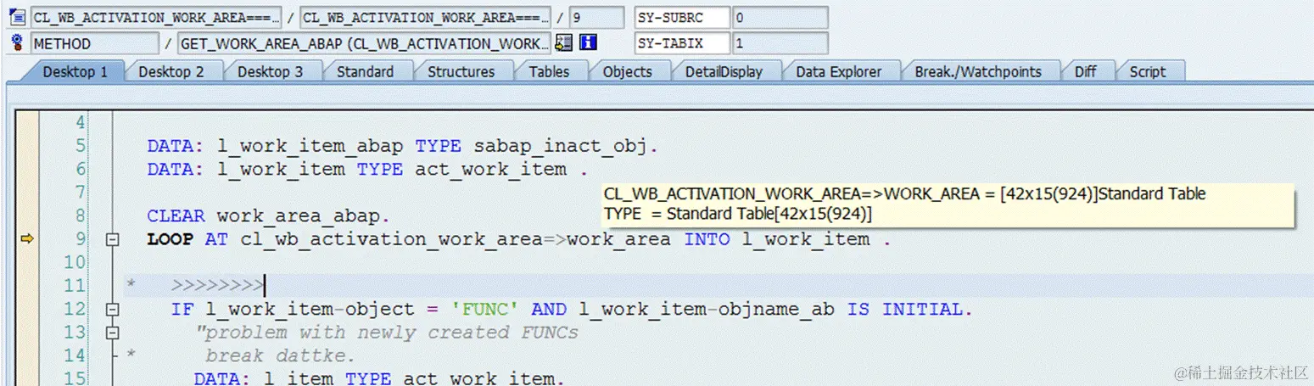Image resolution: width=1314 pixels, height=386 pixels.
Task: Click the method event icon next to METHOD
Action: pos(17,42)
